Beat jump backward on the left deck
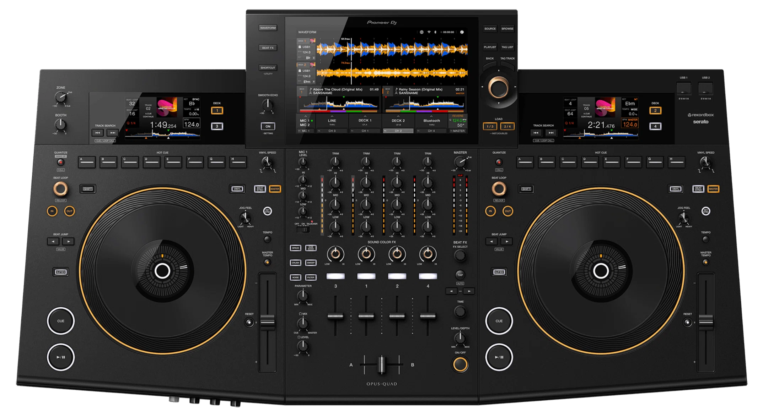The height and width of the screenshot is (412, 779). coord(53,242)
